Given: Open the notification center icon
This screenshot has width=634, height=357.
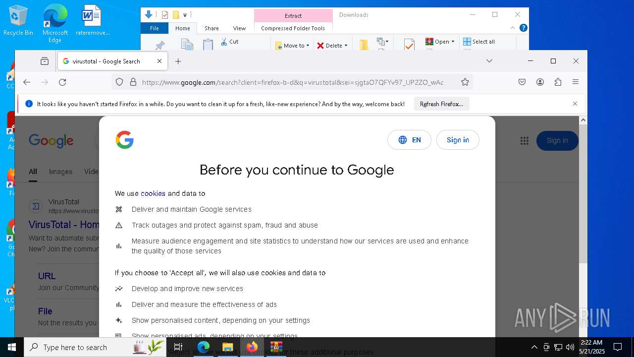Looking at the screenshot, I should 618,347.
